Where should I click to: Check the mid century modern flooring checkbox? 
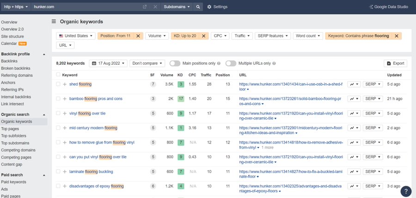point(58,128)
